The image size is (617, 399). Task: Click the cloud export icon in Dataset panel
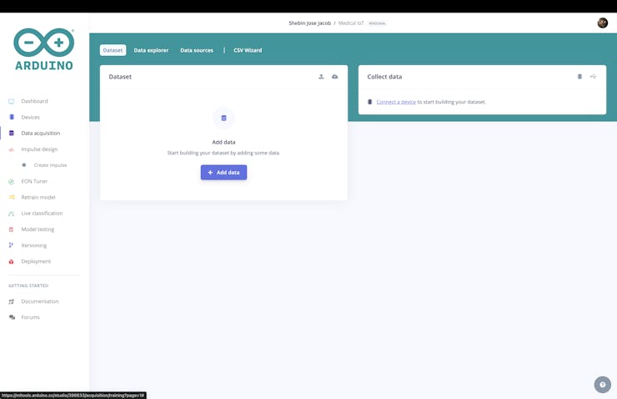point(334,77)
